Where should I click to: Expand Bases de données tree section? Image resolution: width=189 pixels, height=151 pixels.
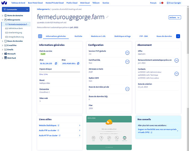click(2, 41)
